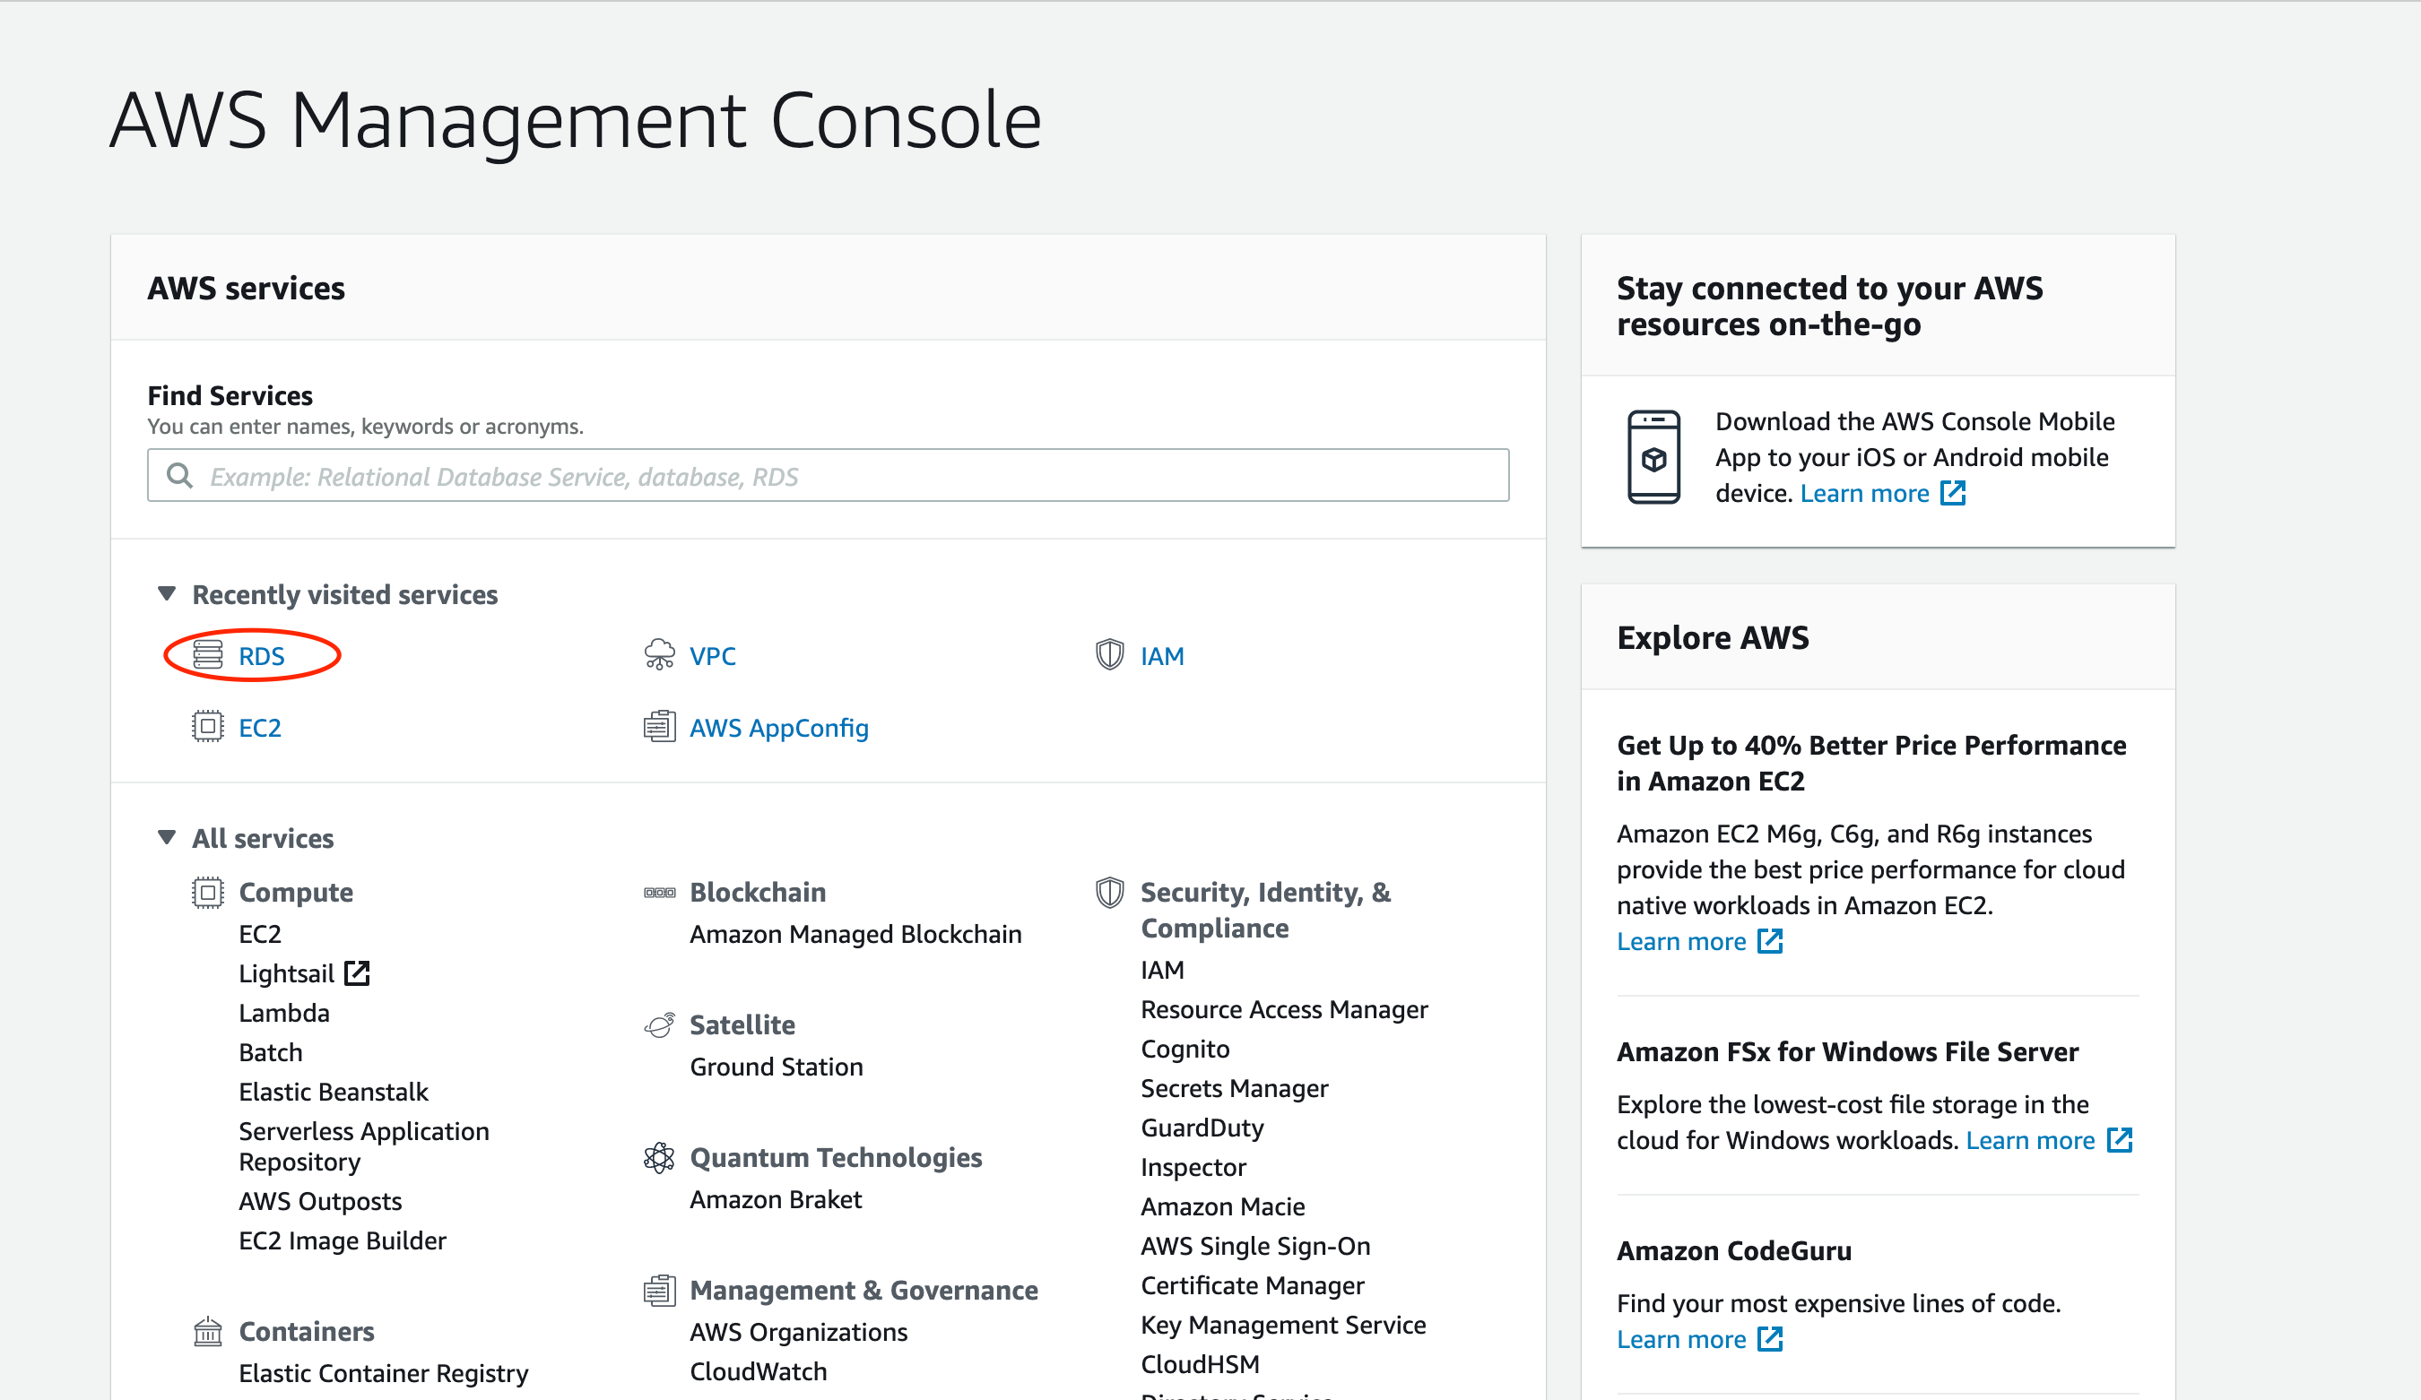Open EC2 Image Builder

(343, 1240)
